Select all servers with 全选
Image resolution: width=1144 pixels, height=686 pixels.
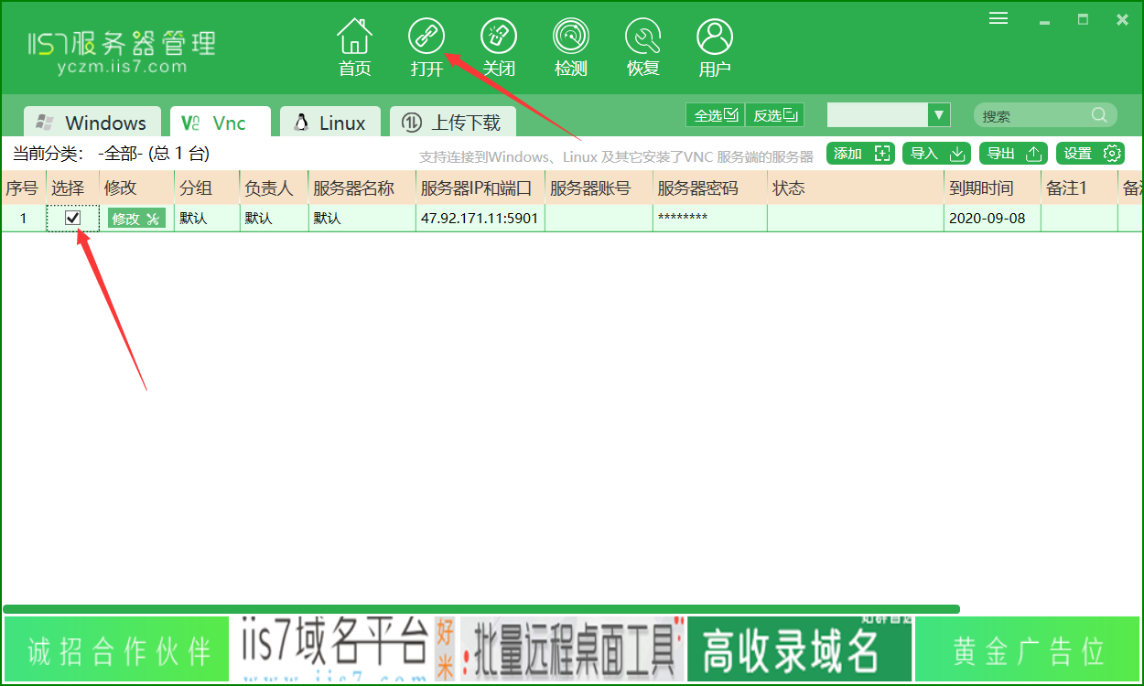tap(715, 114)
